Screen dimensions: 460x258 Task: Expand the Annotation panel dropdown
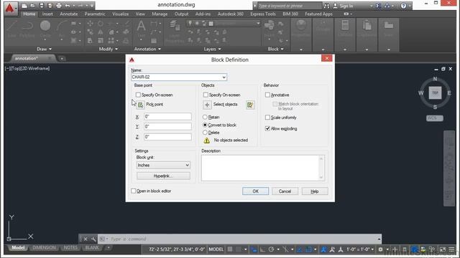point(147,49)
